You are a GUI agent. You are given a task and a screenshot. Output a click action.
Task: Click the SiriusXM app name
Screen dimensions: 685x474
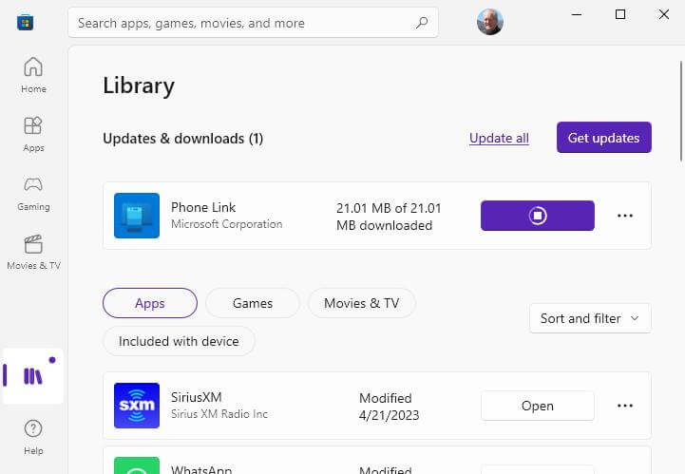(x=196, y=397)
